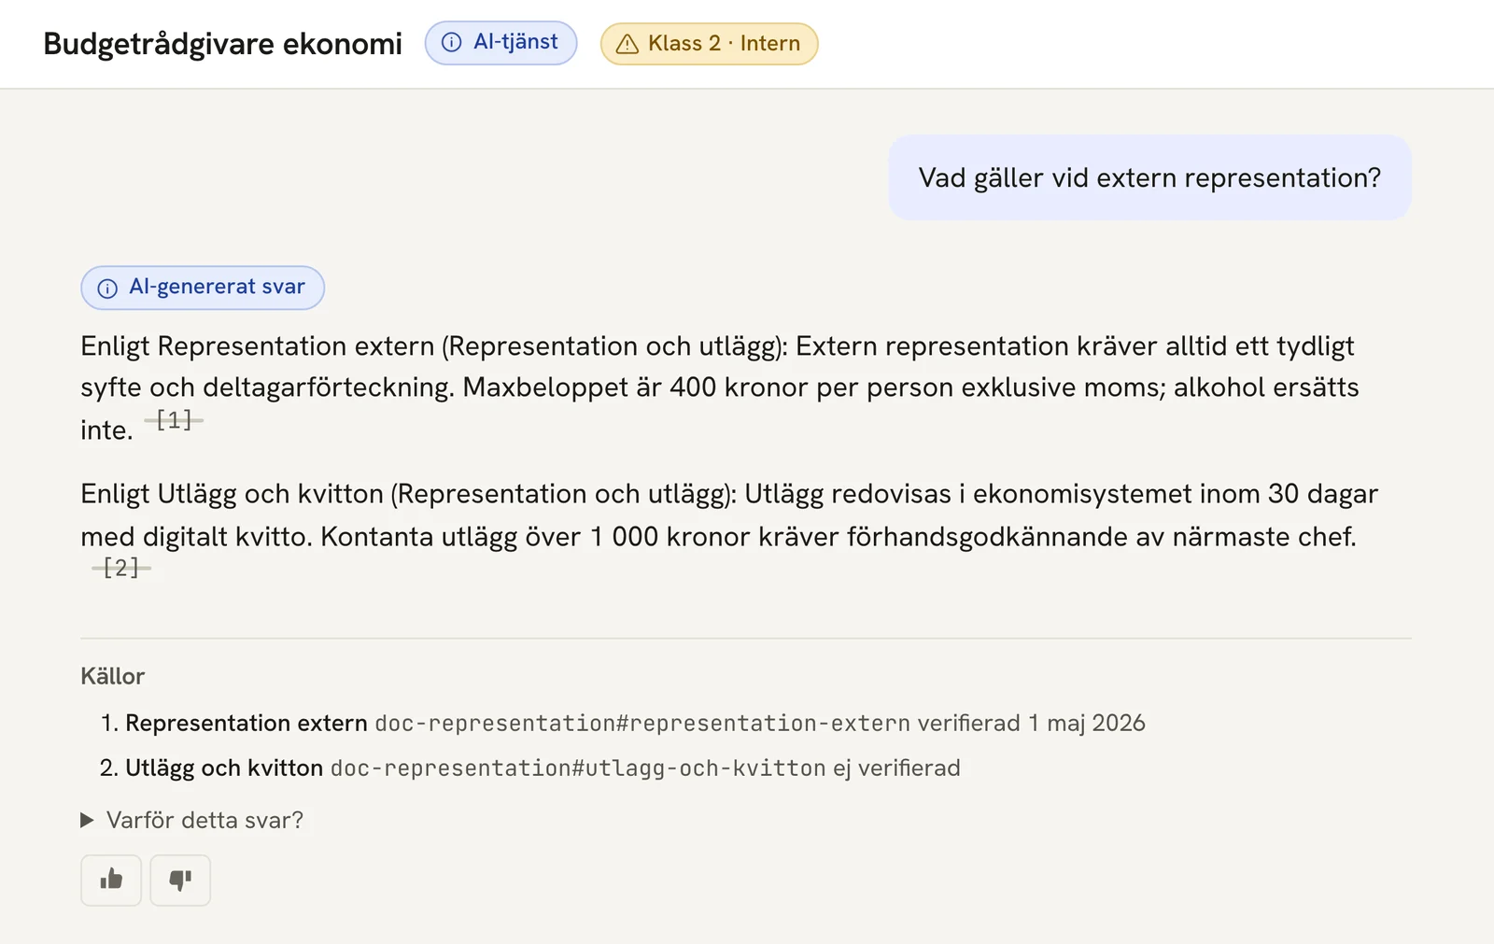Click the warning icon in Klass 2 badge

click(x=627, y=44)
